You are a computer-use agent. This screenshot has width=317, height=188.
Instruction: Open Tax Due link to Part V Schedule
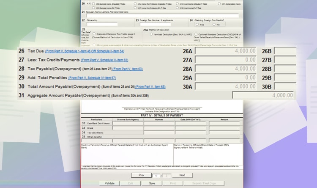(85, 51)
